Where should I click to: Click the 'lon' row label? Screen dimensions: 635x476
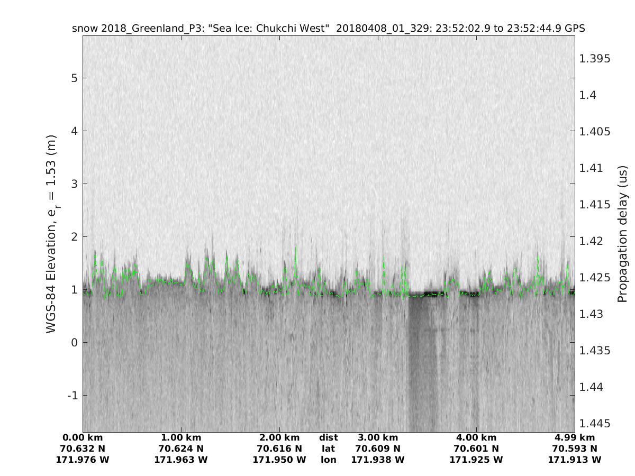[x=329, y=460]
